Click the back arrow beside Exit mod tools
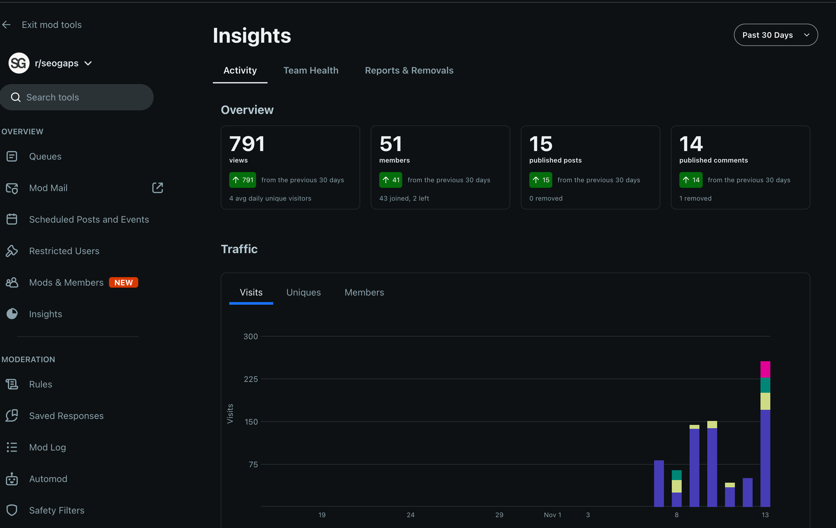The height and width of the screenshot is (528, 836). click(x=6, y=25)
